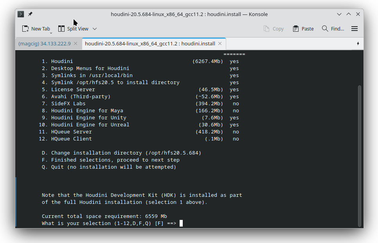Click 'Note that the Houdini Development Kit' line
Screen dimensions: 378x243
tap(142, 195)
